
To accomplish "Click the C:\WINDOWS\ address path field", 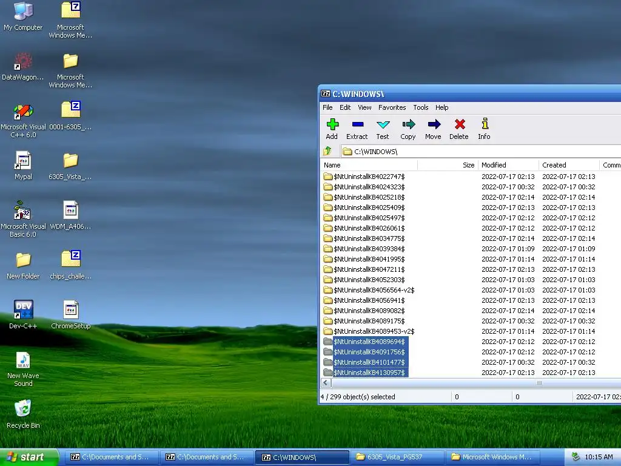I will [x=480, y=151].
